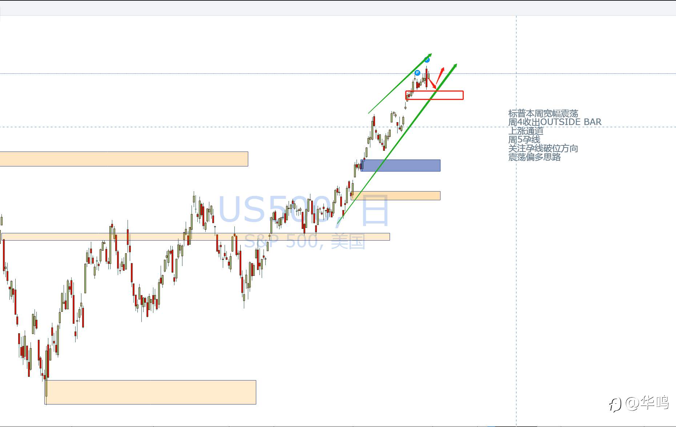Click the annotation line "上涨通道"
Viewport: 676px width, 427px height.
(526, 131)
